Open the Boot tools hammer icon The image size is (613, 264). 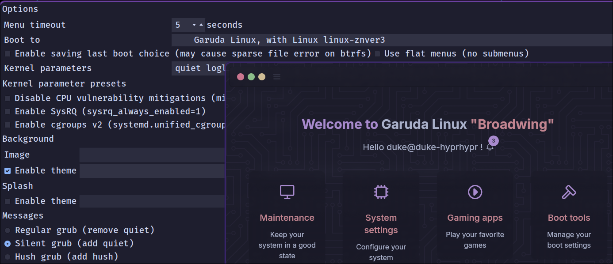[569, 192]
